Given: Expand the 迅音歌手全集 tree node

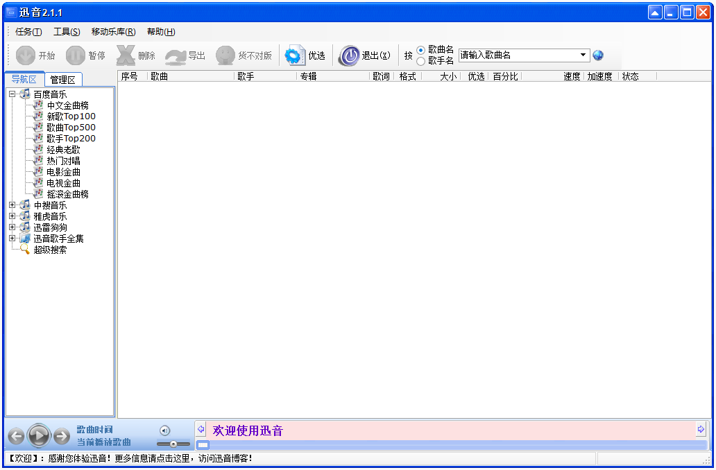Looking at the screenshot, I should coord(12,238).
